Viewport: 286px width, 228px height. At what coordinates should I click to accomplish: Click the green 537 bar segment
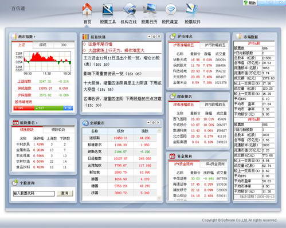(49, 108)
